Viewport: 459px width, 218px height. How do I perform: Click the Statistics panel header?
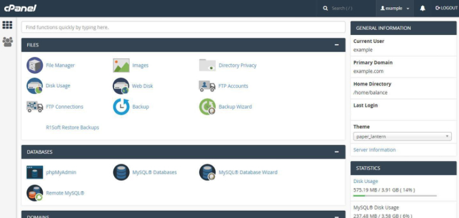tap(403, 168)
